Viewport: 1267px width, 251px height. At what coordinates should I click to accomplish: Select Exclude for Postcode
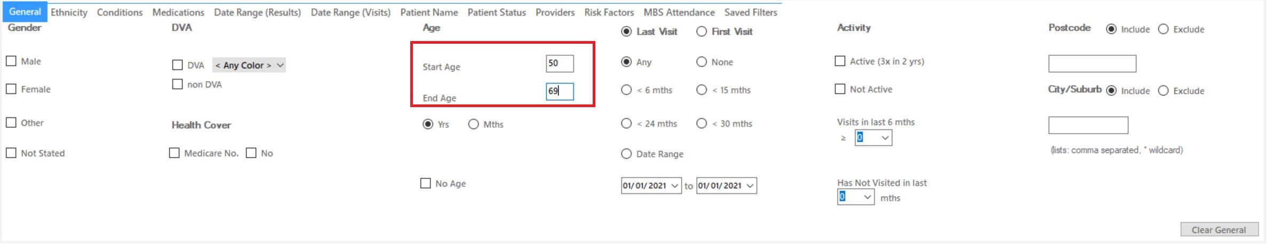(1164, 29)
